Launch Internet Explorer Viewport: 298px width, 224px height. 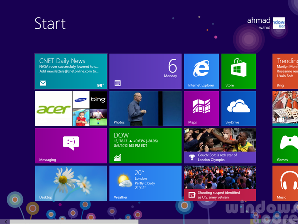pos(201,71)
